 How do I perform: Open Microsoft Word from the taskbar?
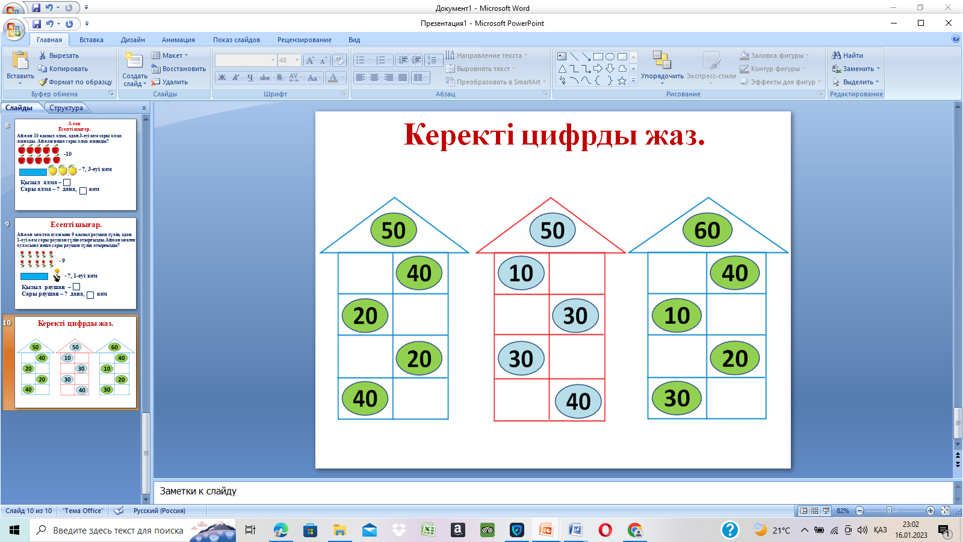pyautogui.click(x=576, y=530)
